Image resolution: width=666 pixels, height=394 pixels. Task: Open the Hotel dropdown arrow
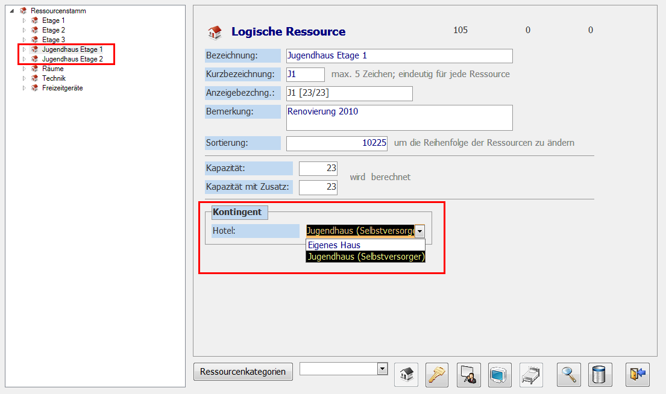tap(419, 231)
